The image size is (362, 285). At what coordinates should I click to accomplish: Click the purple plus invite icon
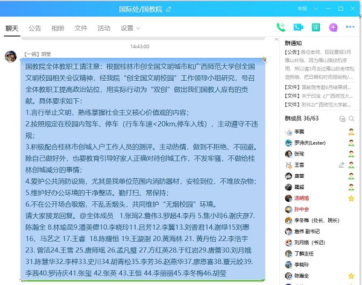coord(333,28)
